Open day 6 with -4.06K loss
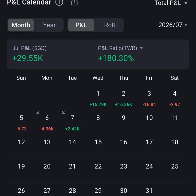The height and width of the screenshot is (196, 196). (47, 123)
